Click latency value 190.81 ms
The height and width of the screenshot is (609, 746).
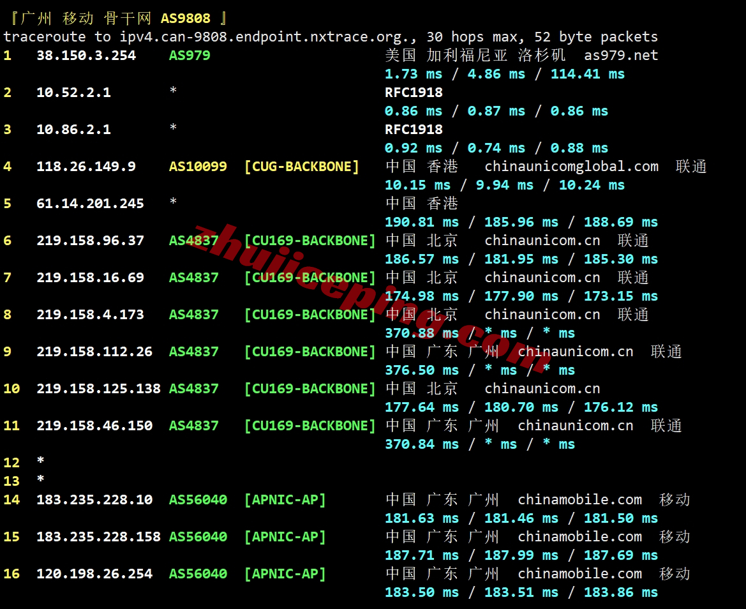pyautogui.click(x=422, y=223)
